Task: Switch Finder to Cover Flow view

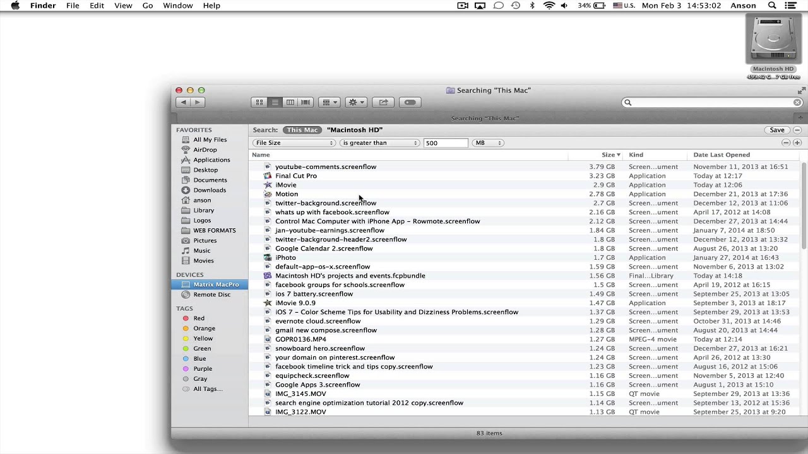Action: [306, 102]
